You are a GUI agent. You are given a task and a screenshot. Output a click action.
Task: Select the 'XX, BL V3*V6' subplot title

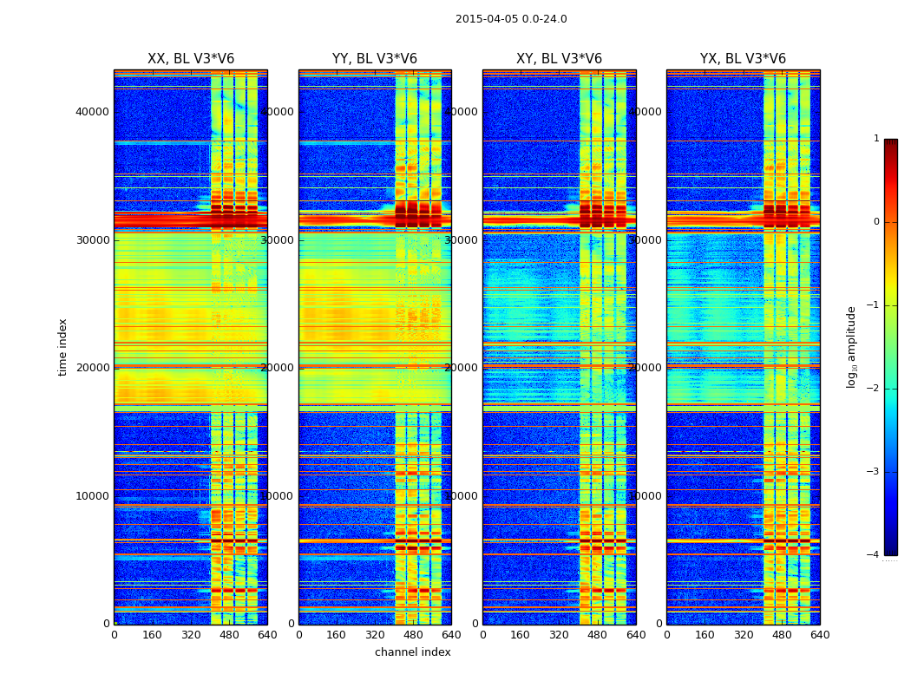tap(190, 59)
